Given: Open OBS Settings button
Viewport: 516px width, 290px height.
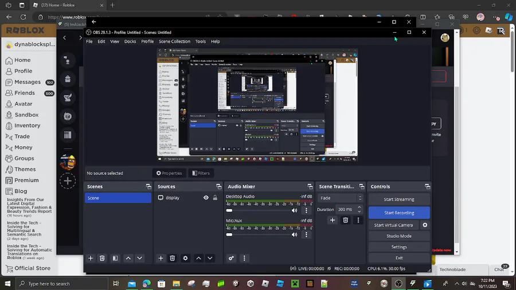Looking at the screenshot, I should 399,247.
